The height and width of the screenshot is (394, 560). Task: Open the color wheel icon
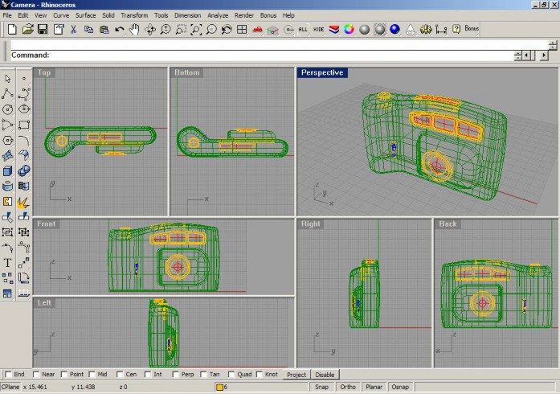[349, 29]
